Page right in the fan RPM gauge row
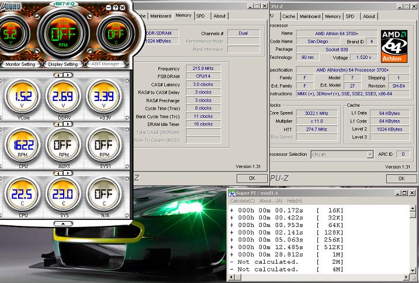The height and width of the screenshot is (283, 419). click(x=68, y=124)
